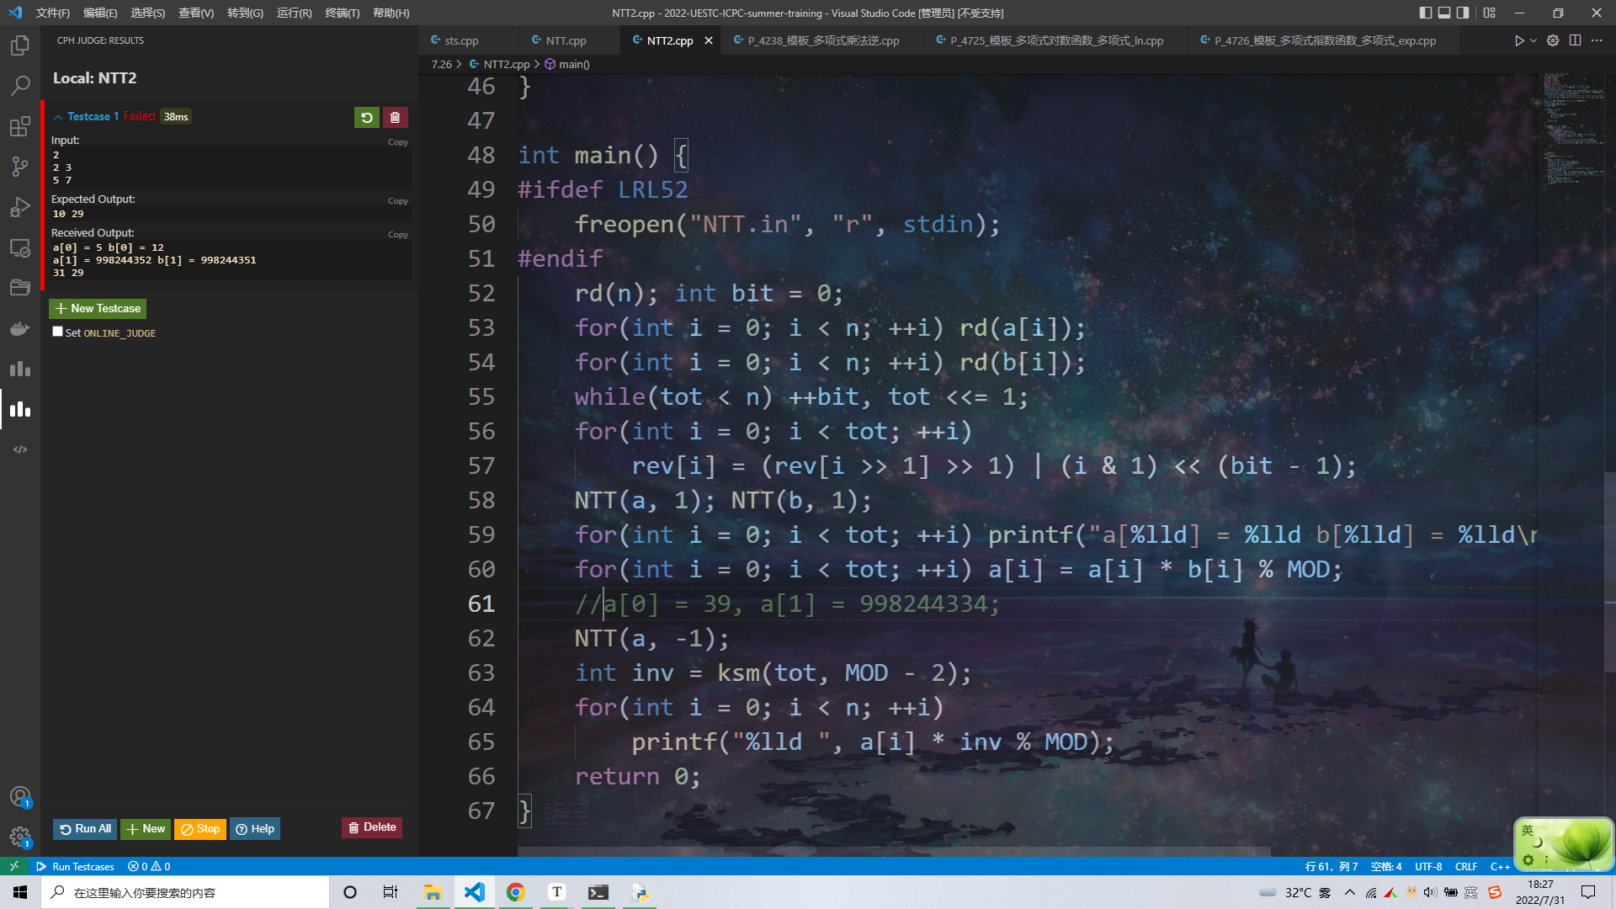Open the Source Control view

(x=20, y=167)
